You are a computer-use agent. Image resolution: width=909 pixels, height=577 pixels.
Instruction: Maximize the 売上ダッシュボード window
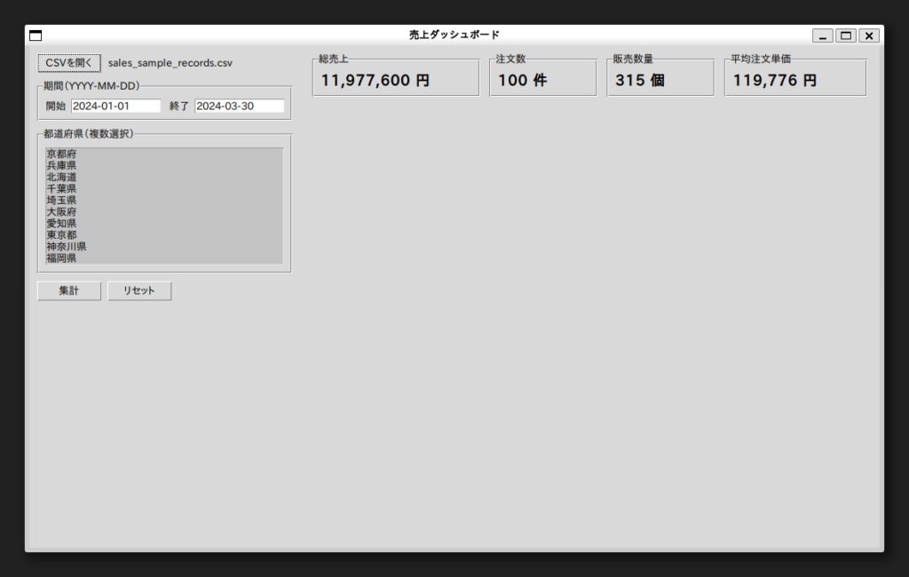click(846, 36)
